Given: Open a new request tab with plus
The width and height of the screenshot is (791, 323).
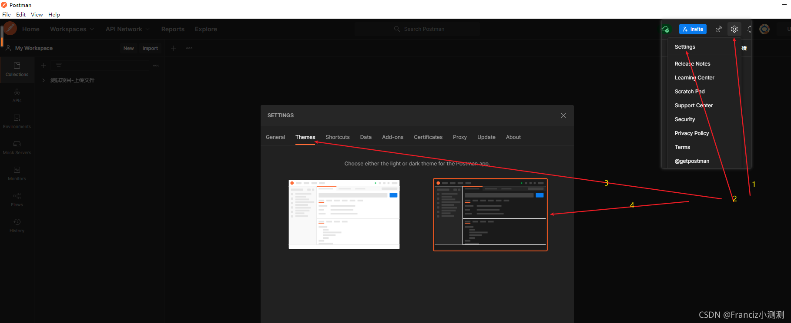Looking at the screenshot, I should click(x=174, y=48).
